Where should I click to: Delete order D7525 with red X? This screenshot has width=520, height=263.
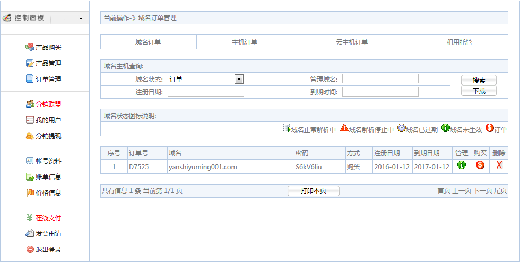click(x=499, y=165)
